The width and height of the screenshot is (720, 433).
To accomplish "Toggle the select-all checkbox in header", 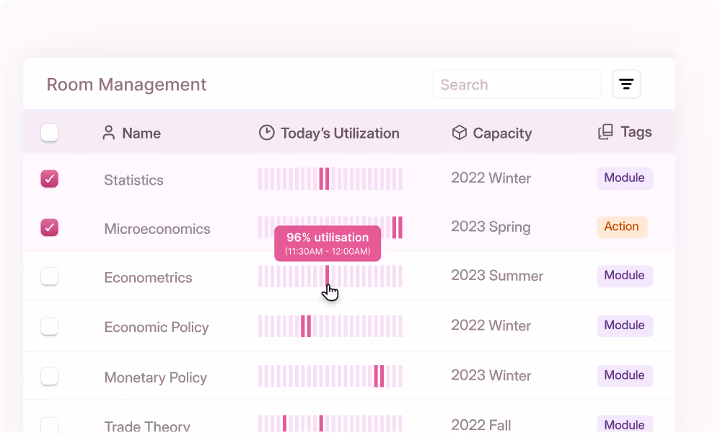I will click(50, 133).
